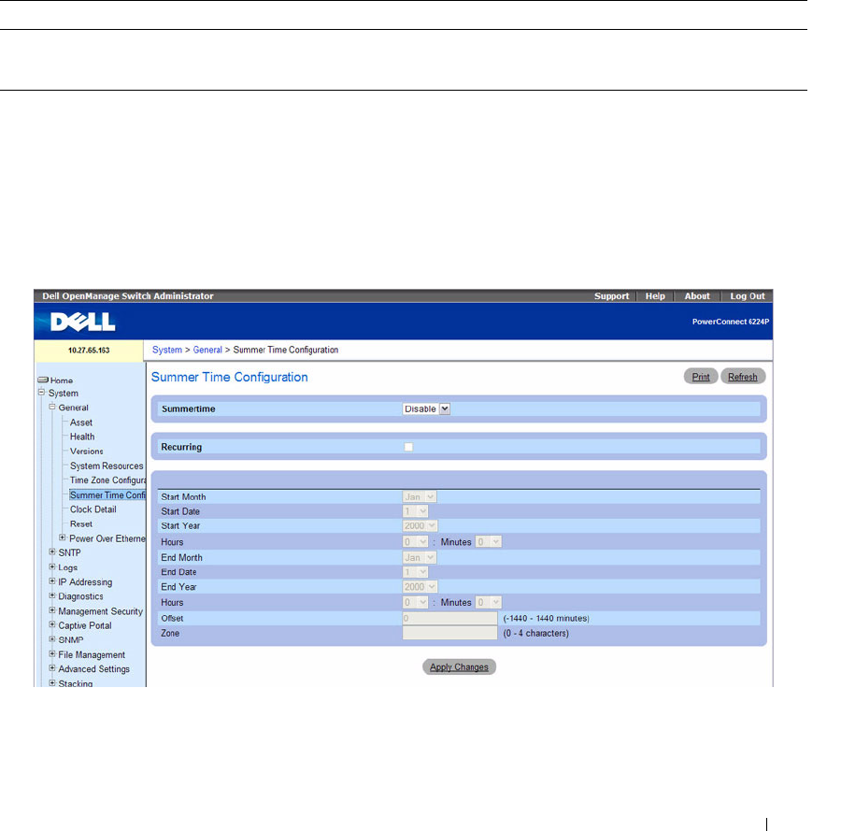Select SNTP label in the tree
Image resolution: width=841 pixels, height=831 pixels.
(x=69, y=552)
